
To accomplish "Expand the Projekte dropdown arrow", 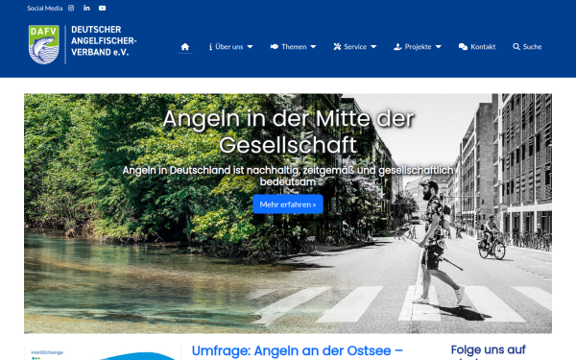I will tap(439, 47).
